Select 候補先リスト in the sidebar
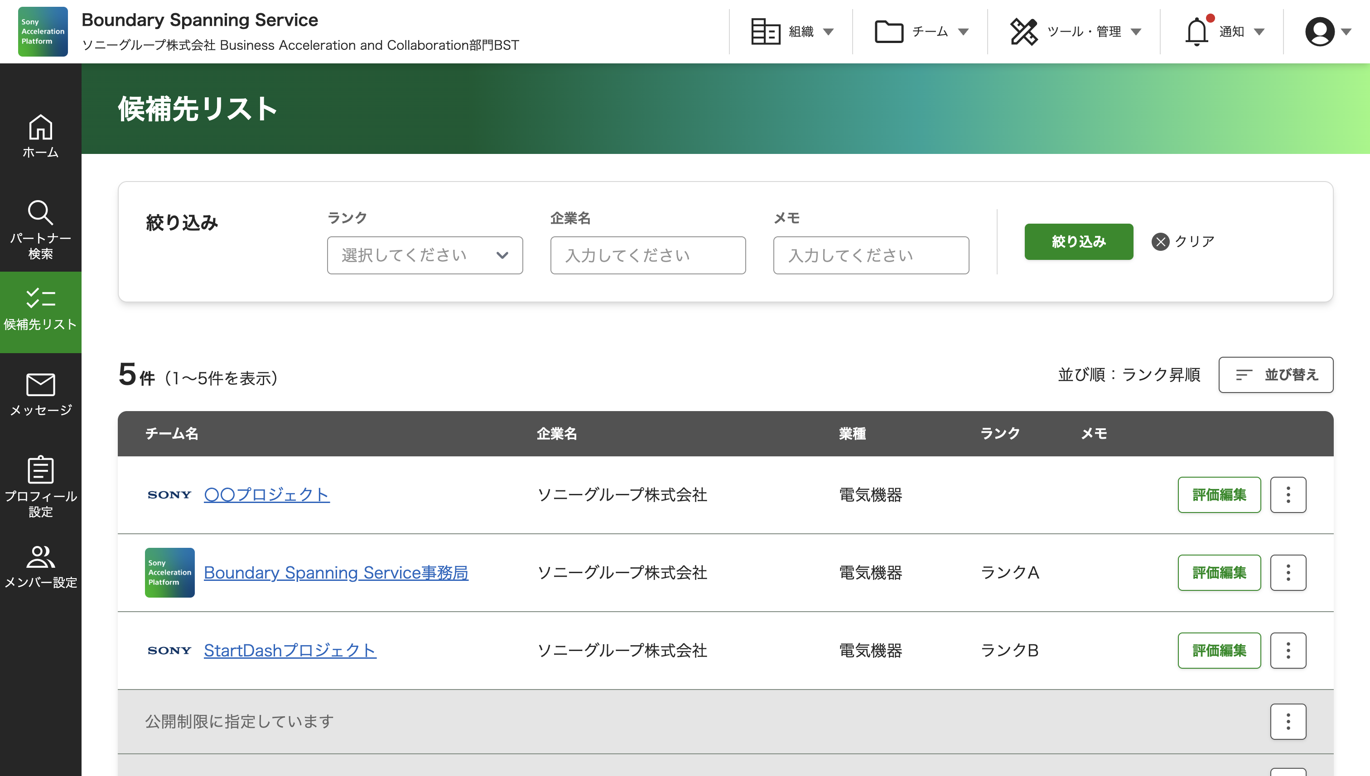 tap(40, 312)
